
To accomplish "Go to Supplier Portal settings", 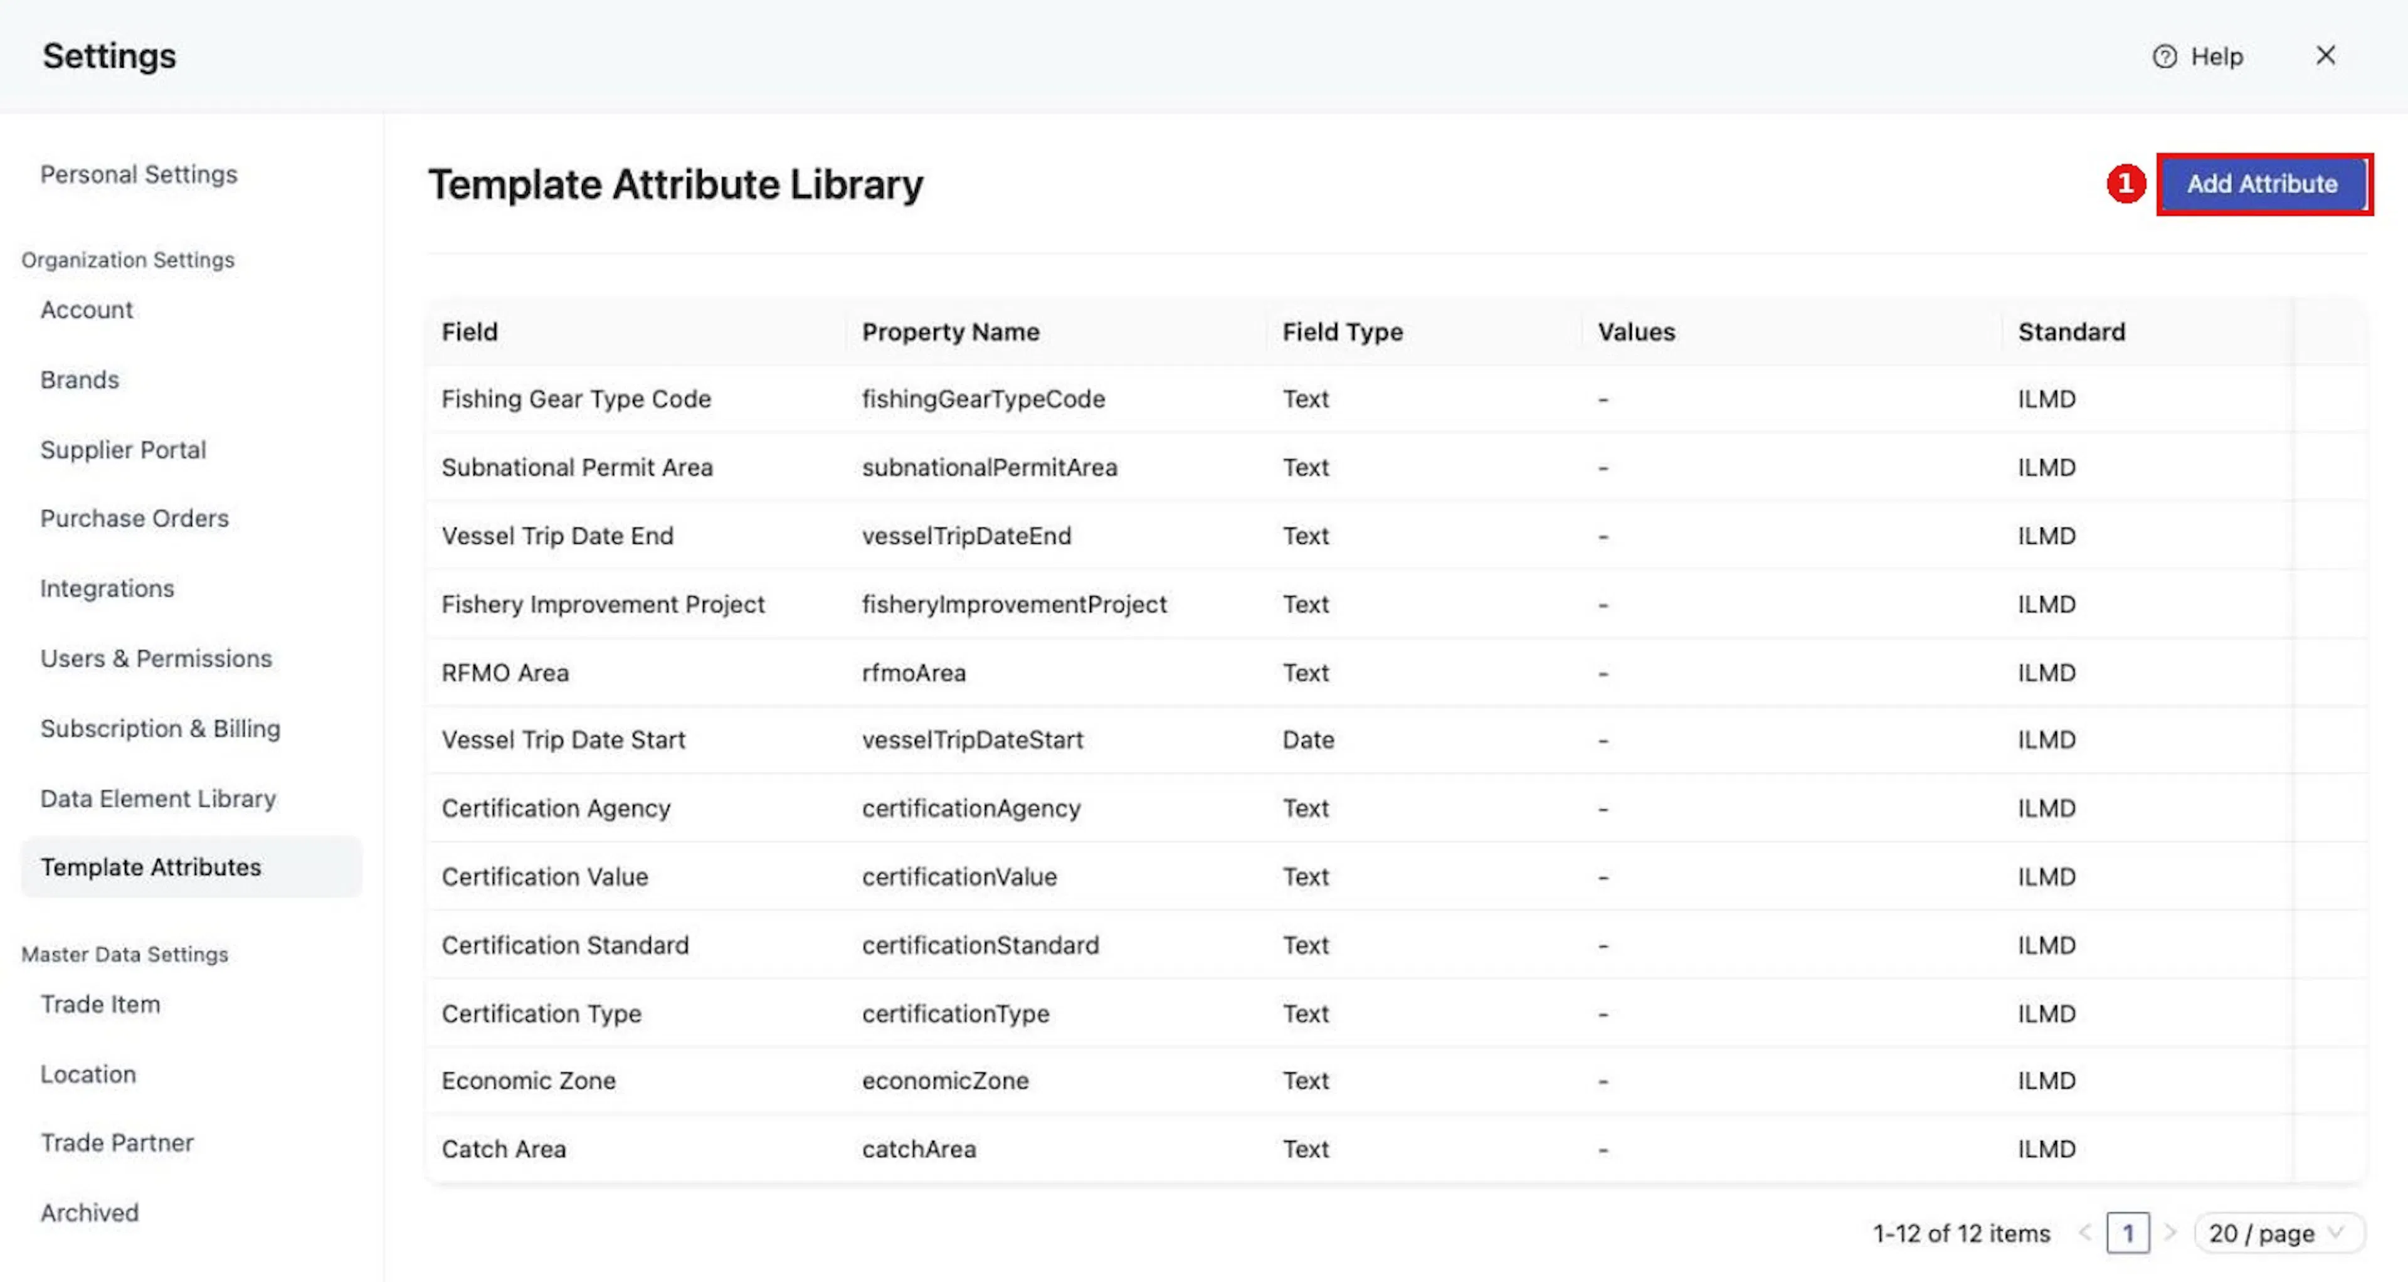I will tap(122, 450).
